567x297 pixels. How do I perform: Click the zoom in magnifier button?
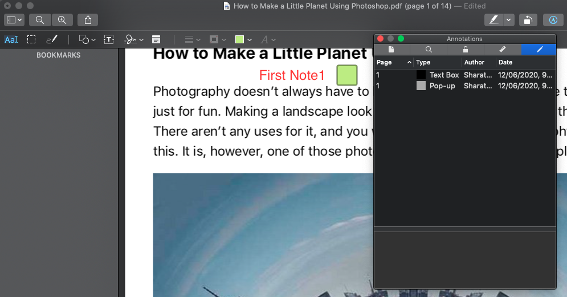point(62,20)
